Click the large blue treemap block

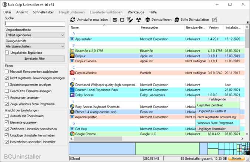click(102, 149)
